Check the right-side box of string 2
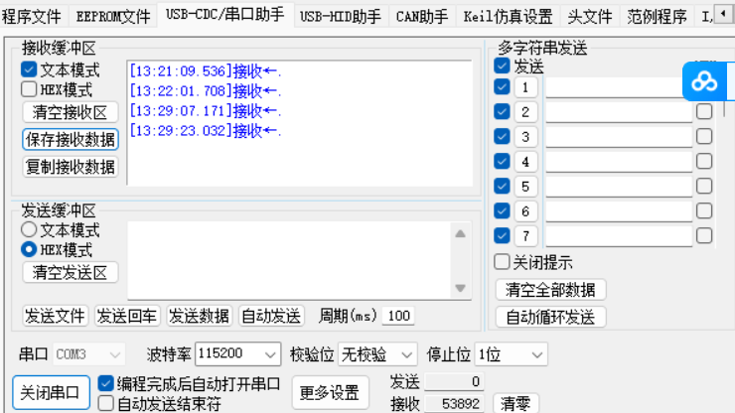 tap(704, 111)
